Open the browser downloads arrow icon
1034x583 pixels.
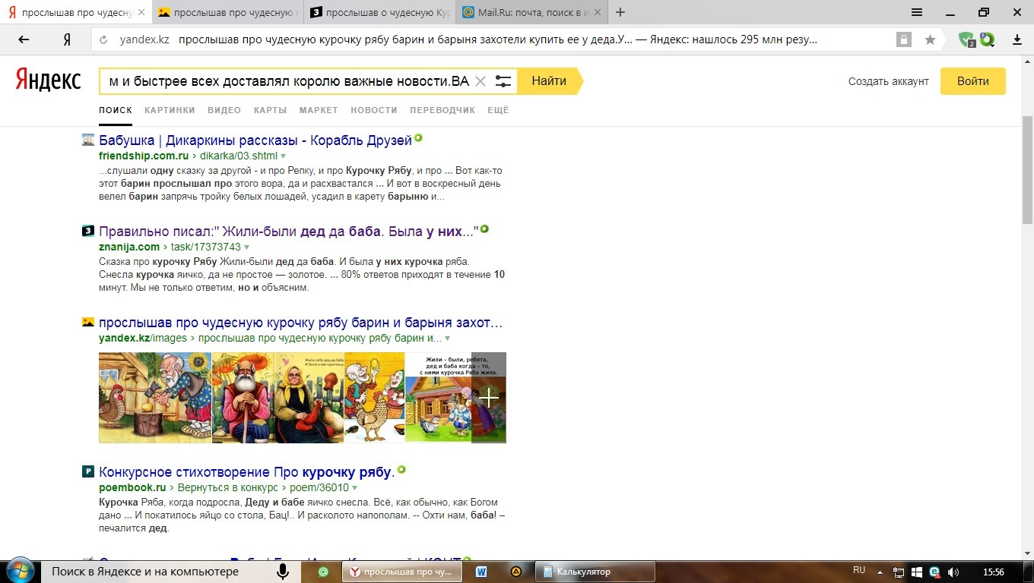1017,40
